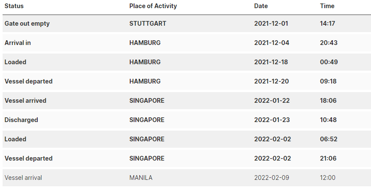
Task: Select the Vessel arrival status entry
Action: pos(23,178)
